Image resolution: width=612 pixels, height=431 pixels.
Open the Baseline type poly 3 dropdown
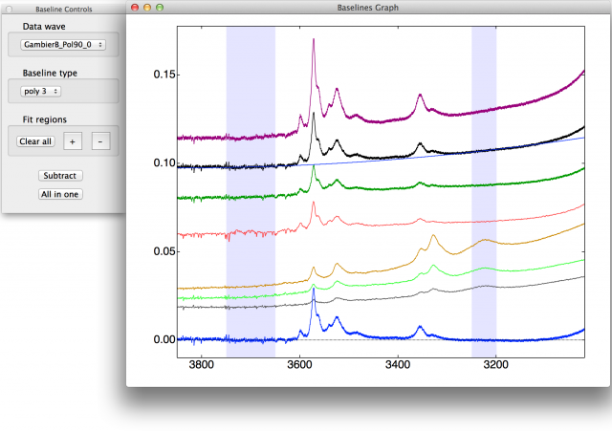40,92
